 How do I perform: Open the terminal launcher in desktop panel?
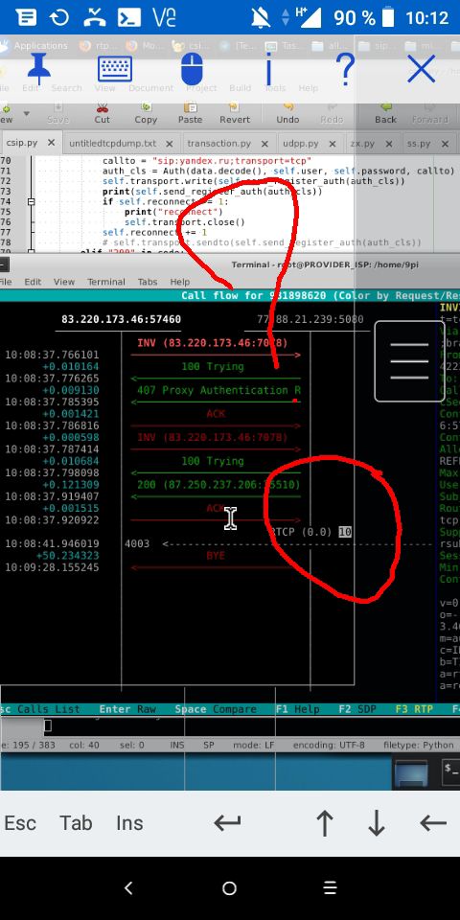(x=450, y=771)
